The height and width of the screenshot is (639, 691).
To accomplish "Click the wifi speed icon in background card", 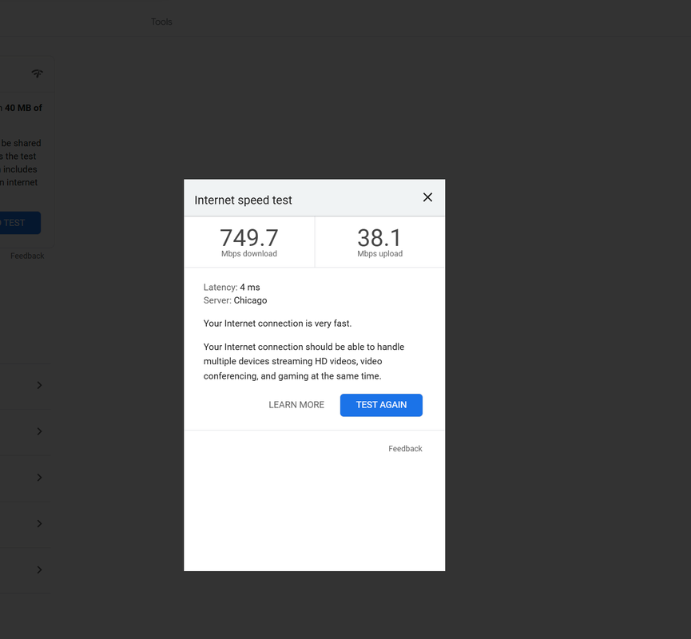I will tap(38, 73).
